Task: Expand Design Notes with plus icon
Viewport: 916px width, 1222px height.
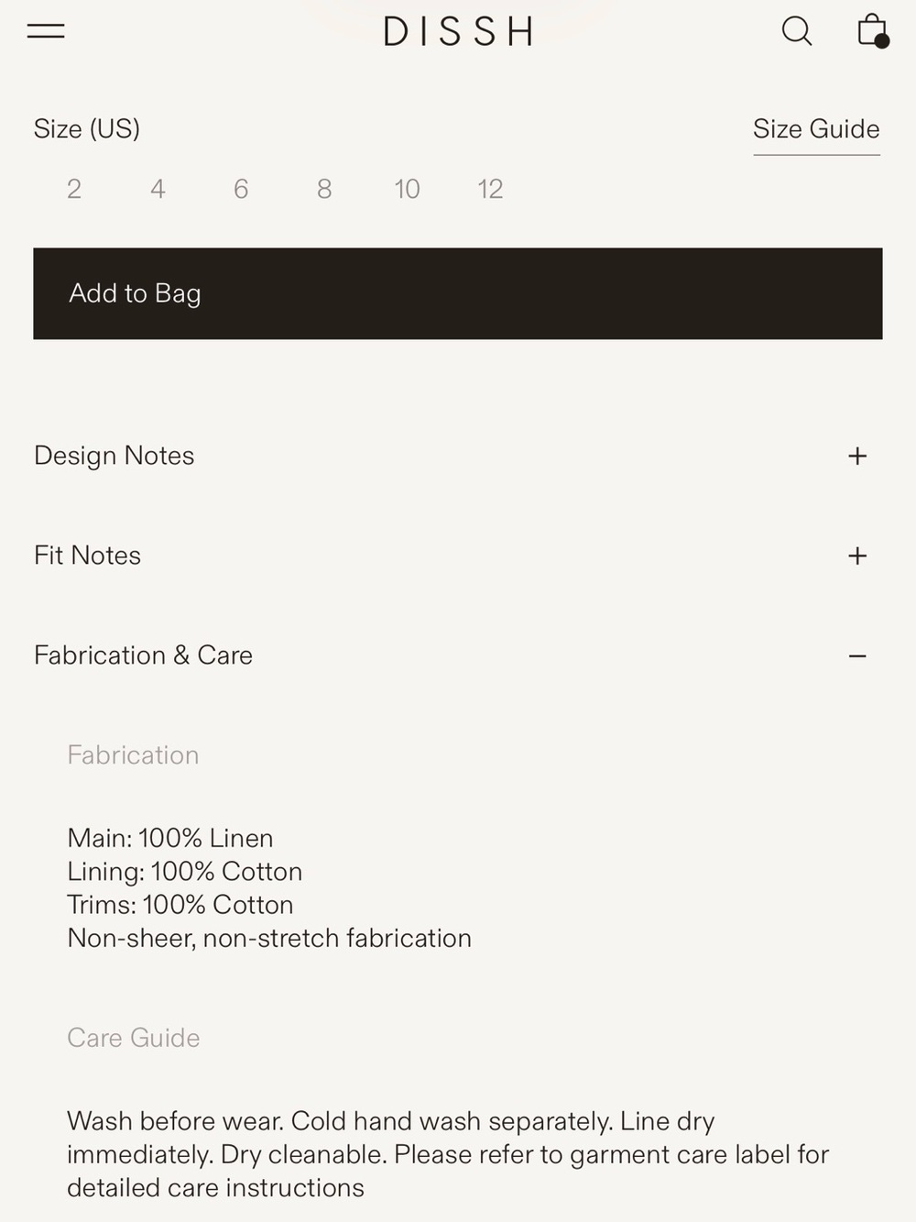Action: click(x=857, y=456)
